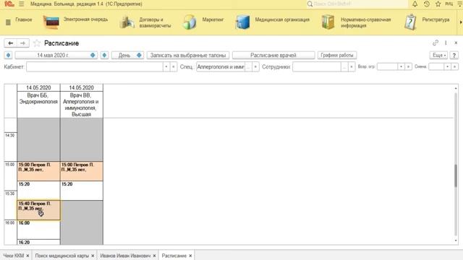Open Регистратура section icon
Screen dimensions: 463x260
[410, 22]
